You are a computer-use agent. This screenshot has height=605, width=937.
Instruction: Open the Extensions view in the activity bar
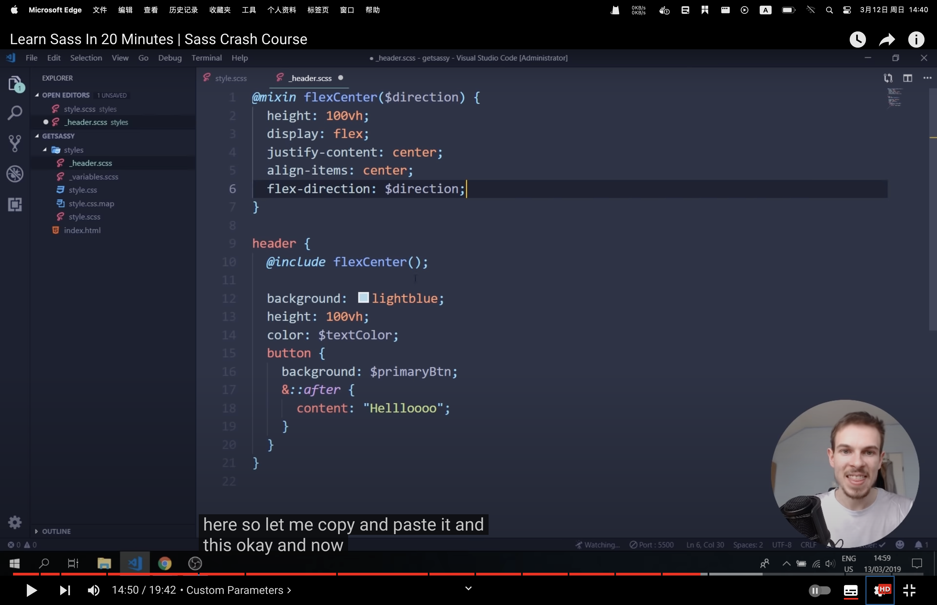tap(15, 204)
